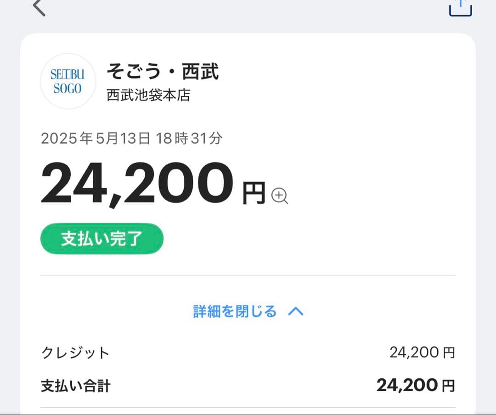
Task: Tap the divider under the payment total
Action: click(x=248, y=407)
